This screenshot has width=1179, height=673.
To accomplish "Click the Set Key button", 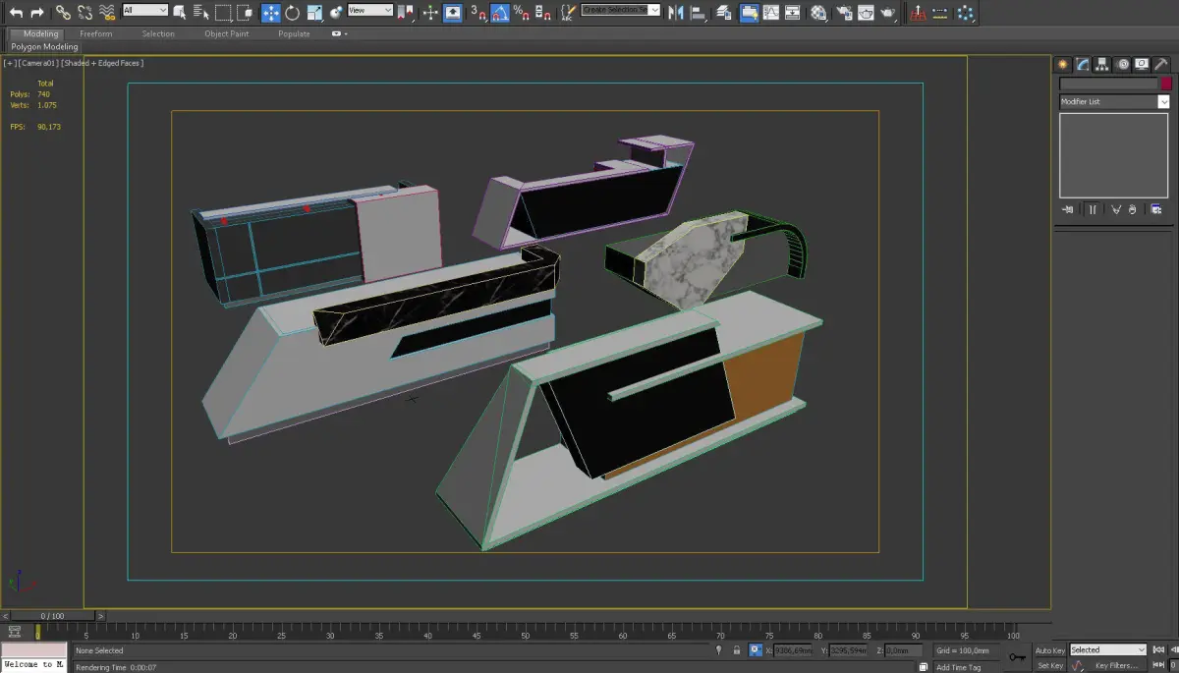I will 1049,665.
